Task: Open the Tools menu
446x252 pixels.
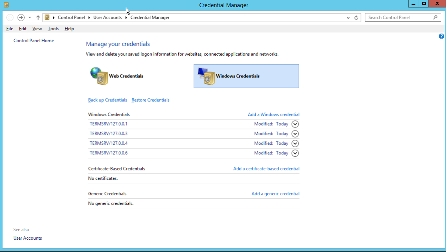Action: (x=53, y=29)
